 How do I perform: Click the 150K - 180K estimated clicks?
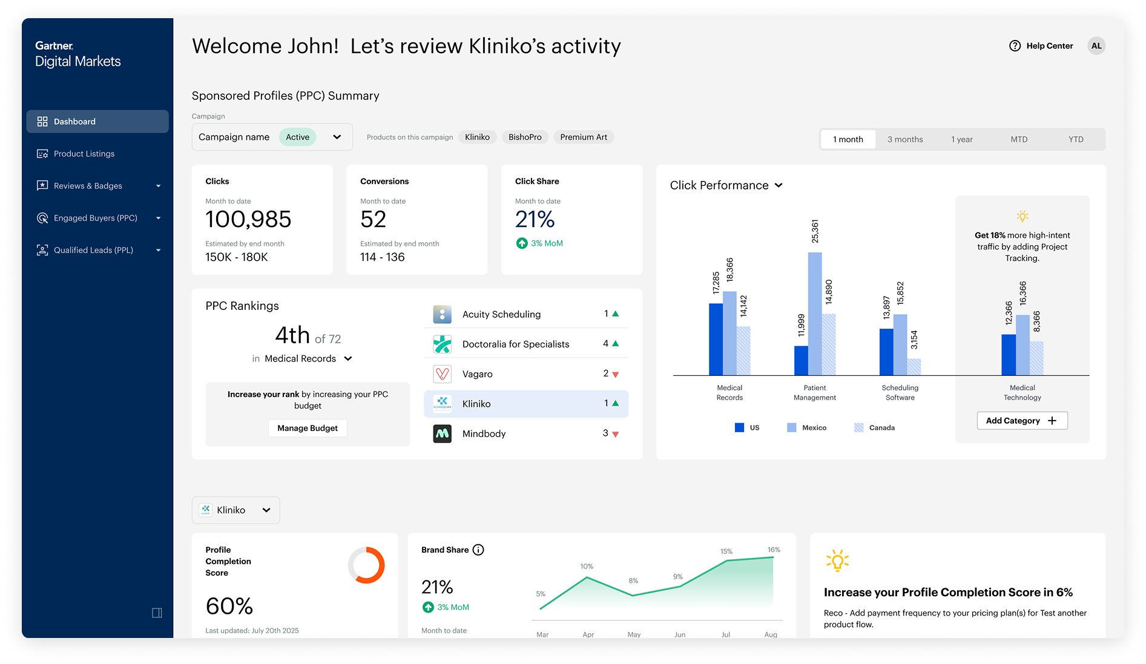(x=236, y=257)
